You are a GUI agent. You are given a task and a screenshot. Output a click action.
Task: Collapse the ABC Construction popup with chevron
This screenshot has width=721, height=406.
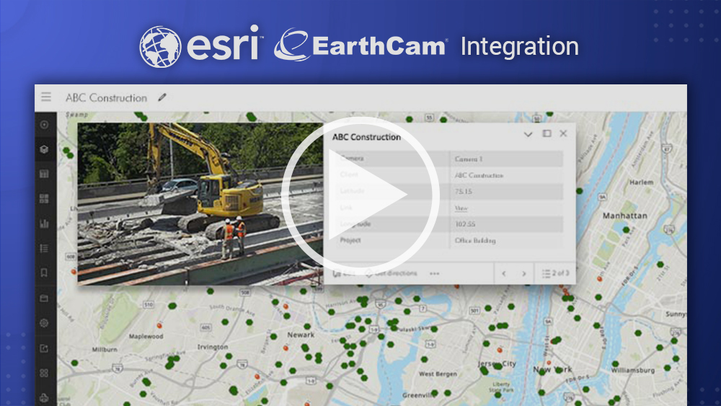(x=528, y=134)
